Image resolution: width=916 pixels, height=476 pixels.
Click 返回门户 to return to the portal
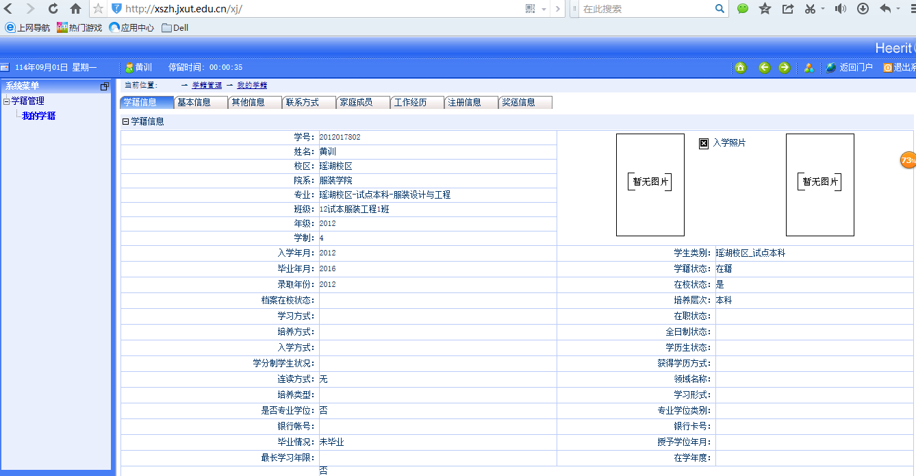tap(849, 67)
